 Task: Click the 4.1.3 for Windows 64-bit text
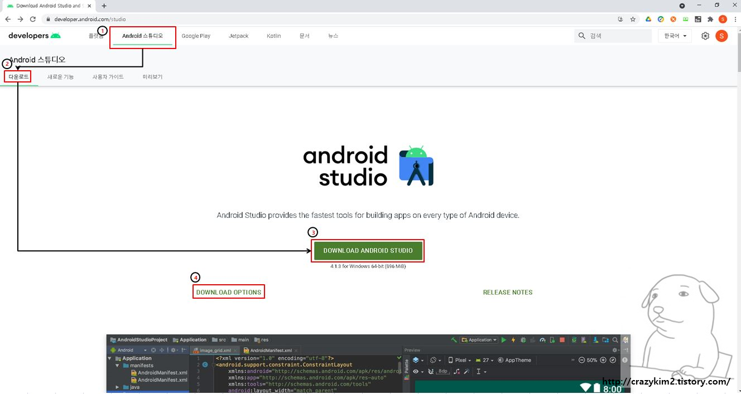(368, 266)
